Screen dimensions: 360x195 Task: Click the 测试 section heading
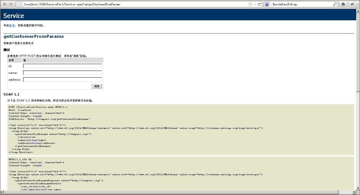7,50
